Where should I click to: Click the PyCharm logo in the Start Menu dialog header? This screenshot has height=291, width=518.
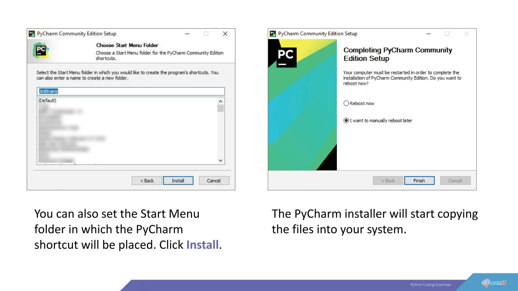pyautogui.click(x=41, y=50)
